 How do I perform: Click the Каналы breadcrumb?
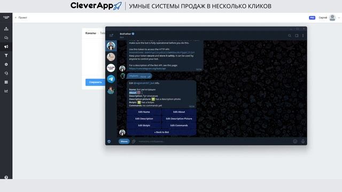90,33
